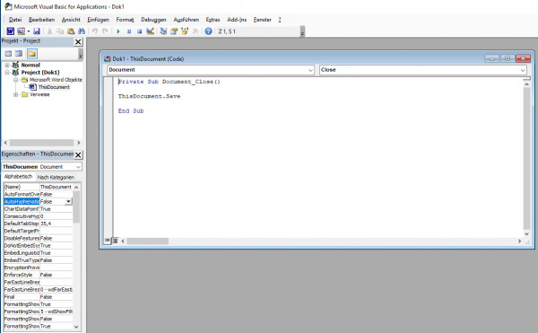
Task: Select the EnforceStyle property row
Action: 38,275
